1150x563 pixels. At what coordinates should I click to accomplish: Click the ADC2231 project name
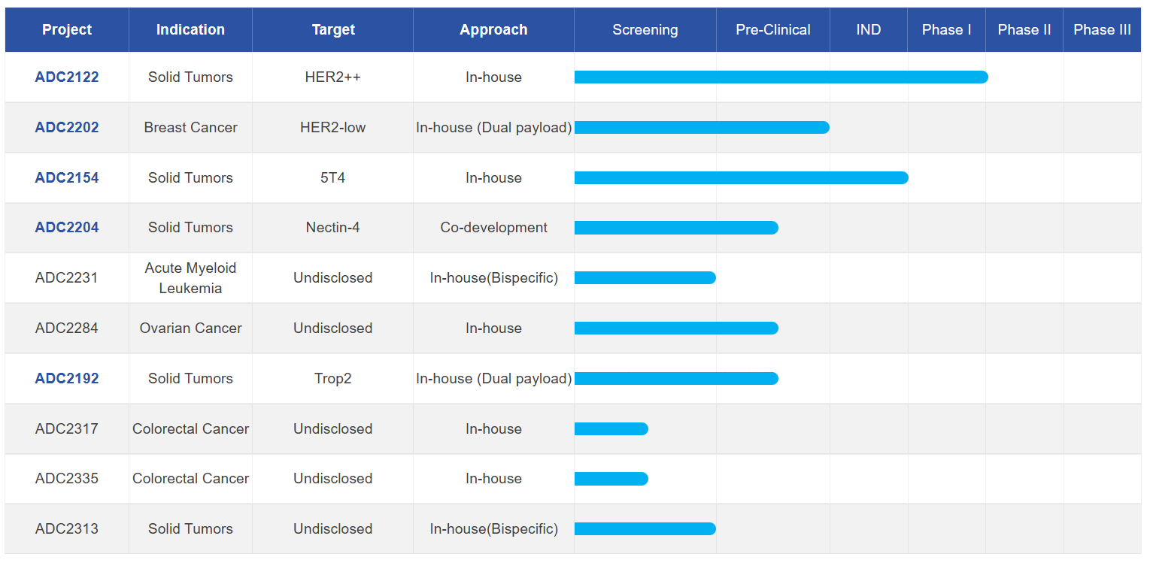click(67, 277)
